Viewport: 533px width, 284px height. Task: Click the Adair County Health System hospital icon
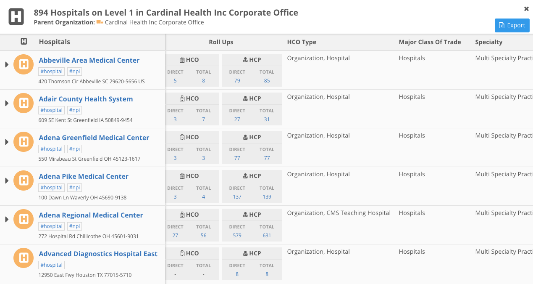[x=24, y=103]
